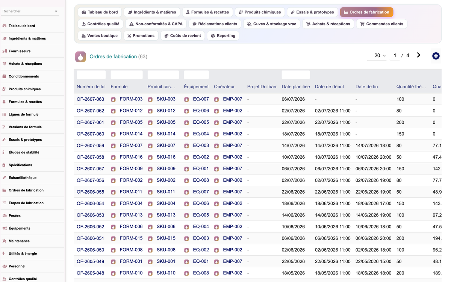Open the Coûts de revient tab
This screenshot has height=282, width=451.
[x=183, y=36]
